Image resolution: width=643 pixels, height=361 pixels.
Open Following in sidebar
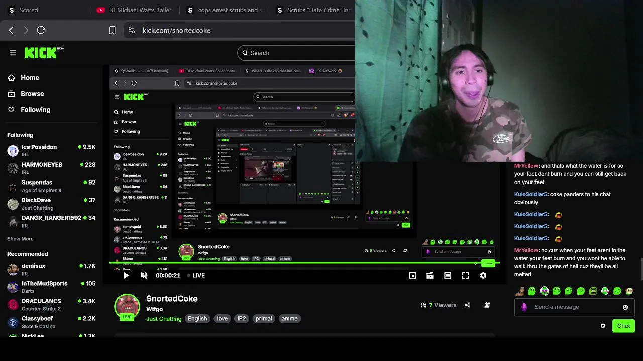coord(35,110)
